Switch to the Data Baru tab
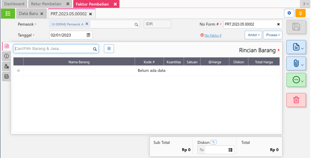The height and width of the screenshot is (158, 311). pos(28,14)
